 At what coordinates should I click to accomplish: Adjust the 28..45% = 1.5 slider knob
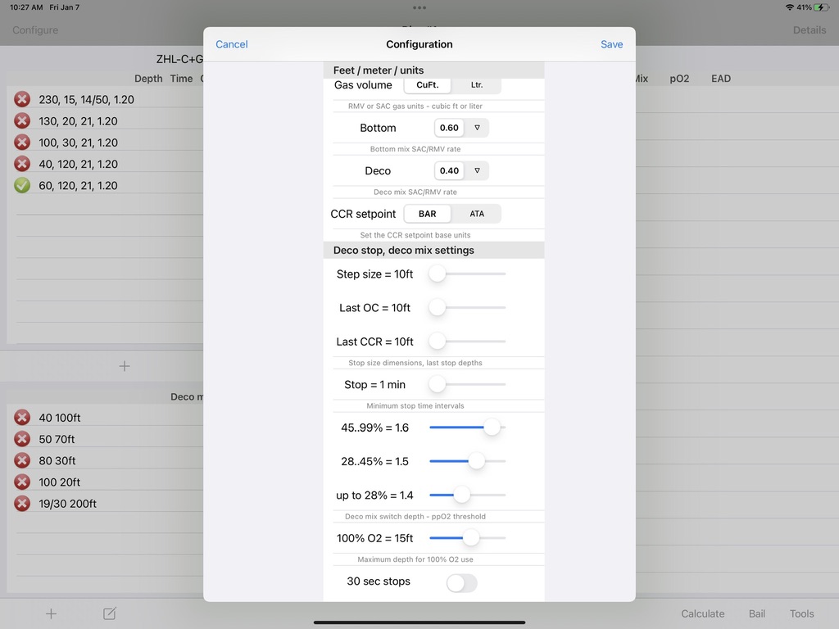click(476, 461)
